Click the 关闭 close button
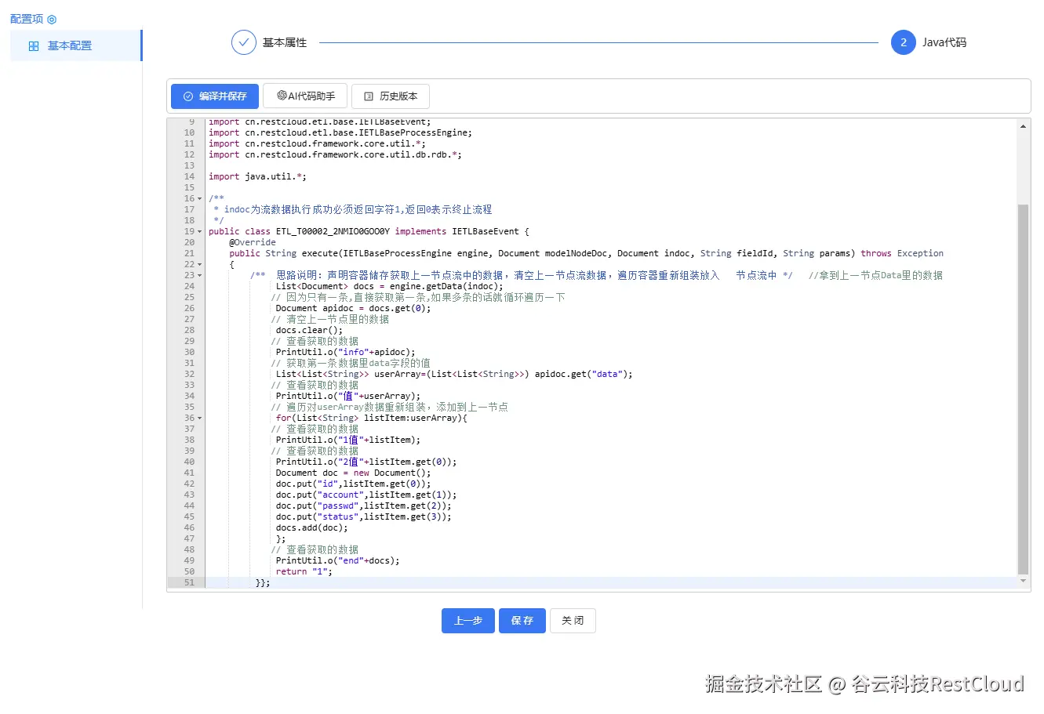1044x714 pixels. 573,621
